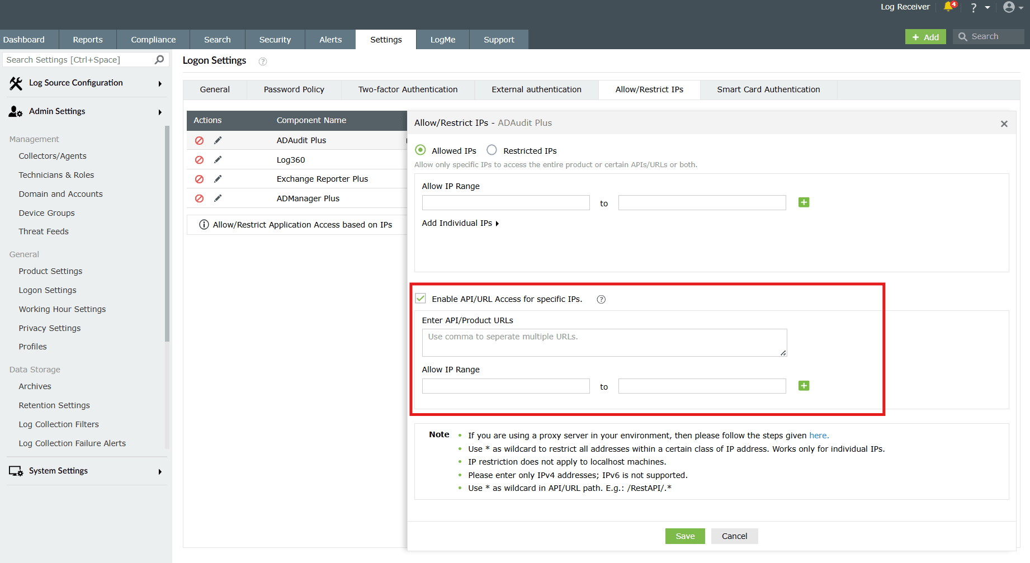
Task: Click the disable icon for Log360
Action: (x=199, y=160)
